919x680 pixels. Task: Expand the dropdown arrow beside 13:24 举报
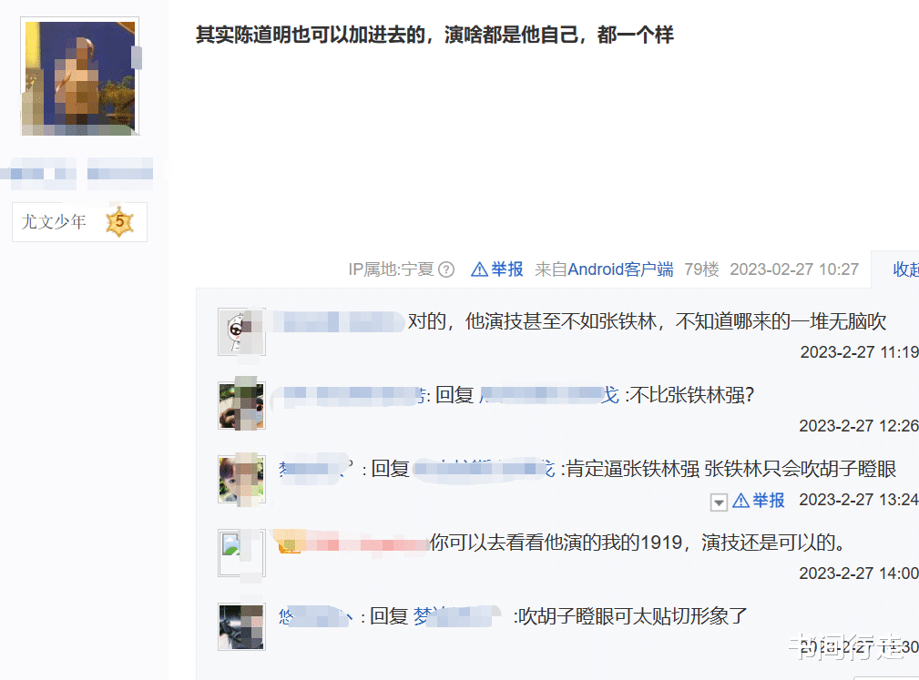point(719,502)
